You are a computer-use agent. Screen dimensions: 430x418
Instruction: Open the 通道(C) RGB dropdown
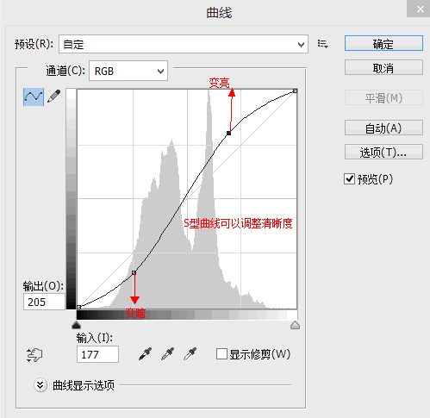[x=128, y=71]
